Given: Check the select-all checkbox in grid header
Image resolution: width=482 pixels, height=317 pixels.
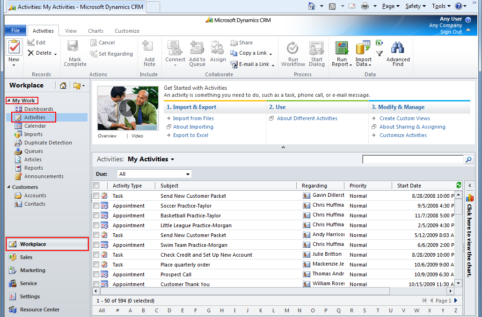Looking at the screenshot, I should click(x=96, y=185).
